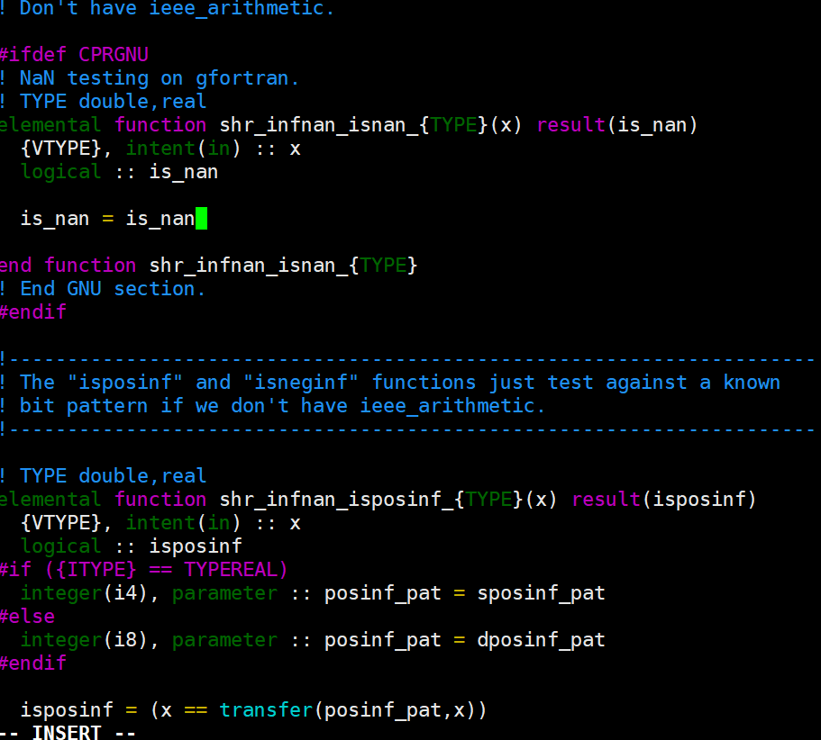Click 'dposinf_pat' in the i8 parameter line
Image resolution: width=821 pixels, height=740 pixels.
click(x=542, y=640)
